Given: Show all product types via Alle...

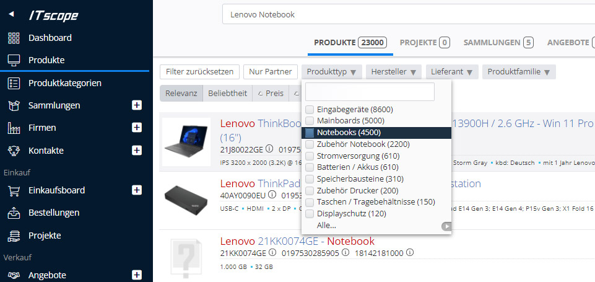Looking at the screenshot, I should point(326,226).
